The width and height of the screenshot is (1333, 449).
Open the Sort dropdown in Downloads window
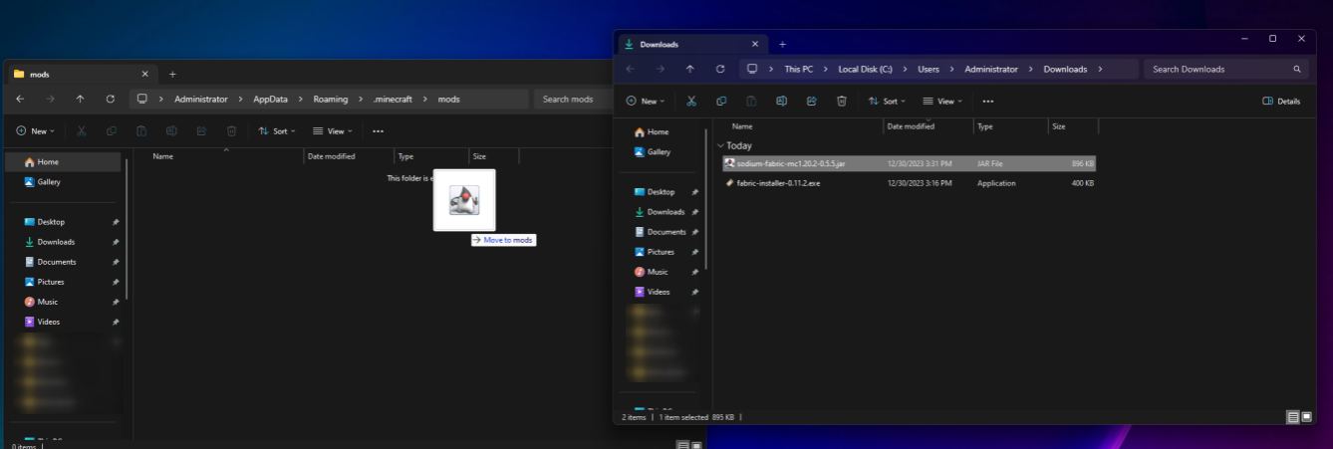[886, 101]
